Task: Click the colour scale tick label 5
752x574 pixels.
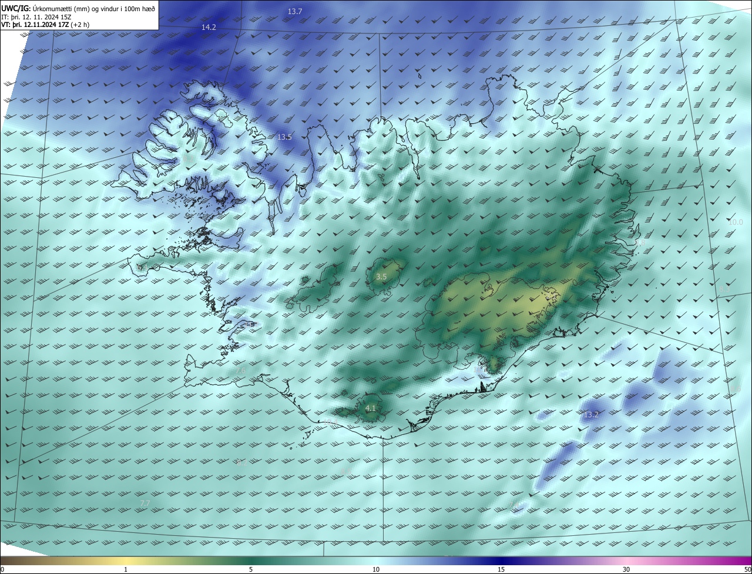Action: (251, 569)
